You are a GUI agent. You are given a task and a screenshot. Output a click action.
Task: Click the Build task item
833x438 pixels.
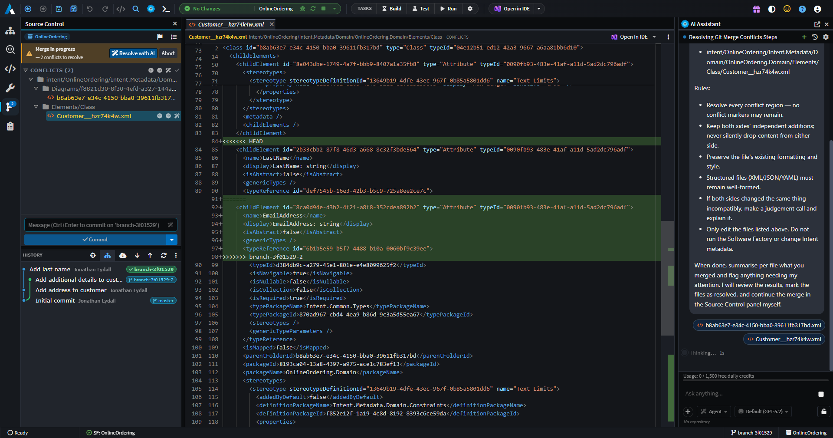click(x=392, y=9)
